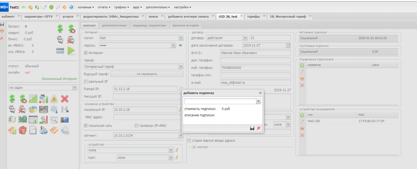Click the green play triangle icon
The height and width of the screenshot is (169, 417).
click(71, 51)
